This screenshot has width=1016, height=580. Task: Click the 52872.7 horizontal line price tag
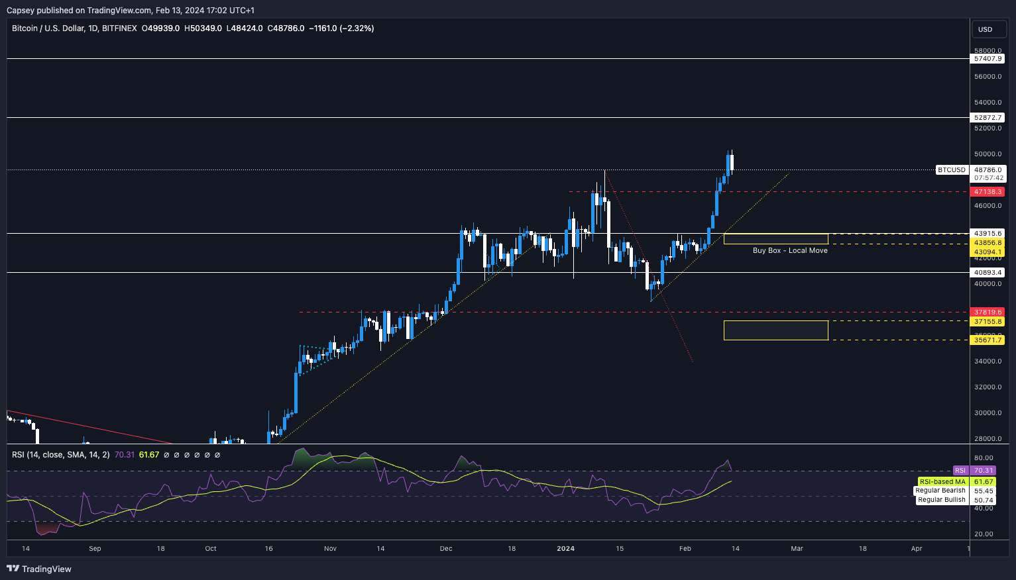click(x=988, y=118)
